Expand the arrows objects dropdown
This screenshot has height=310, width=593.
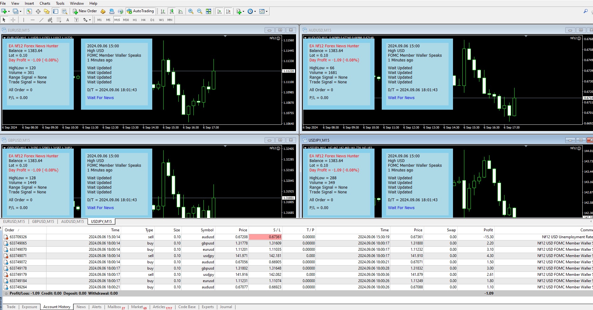pyautogui.click(x=90, y=20)
